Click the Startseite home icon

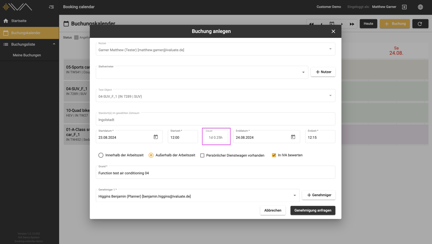point(6,21)
